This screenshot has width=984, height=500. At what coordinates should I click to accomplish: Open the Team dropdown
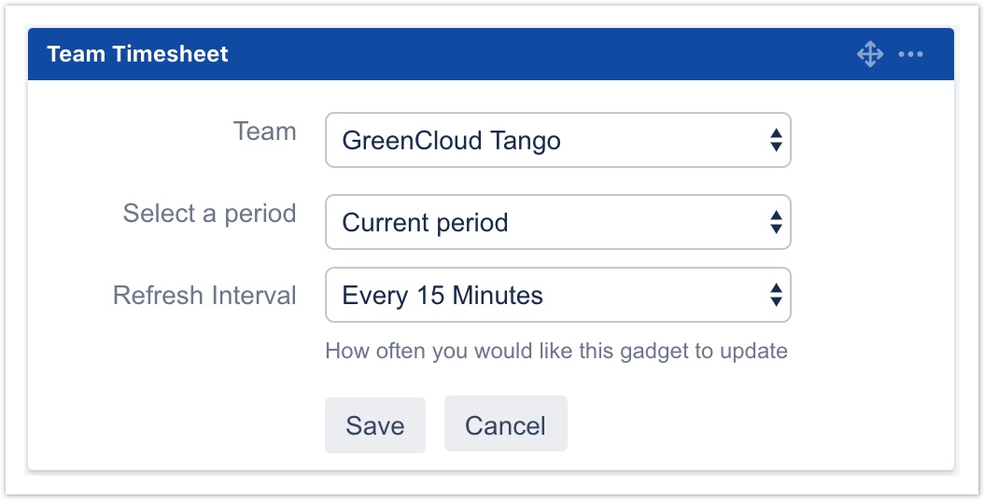pyautogui.click(x=557, y=141)
